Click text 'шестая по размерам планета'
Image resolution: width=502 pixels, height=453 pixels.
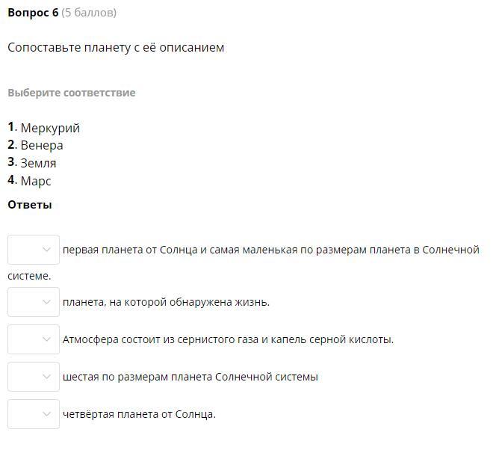click(190, 377)
